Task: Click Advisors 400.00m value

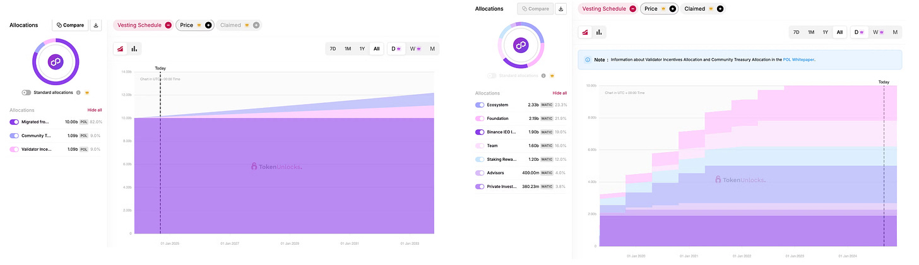Action: pos(531,173)
